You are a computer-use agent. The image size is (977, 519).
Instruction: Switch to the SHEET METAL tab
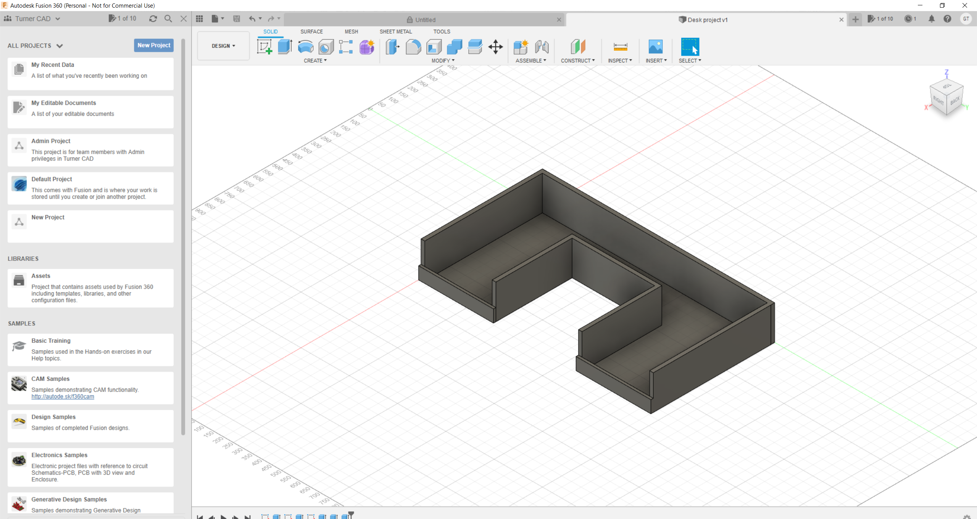click(x=396, y=32)
